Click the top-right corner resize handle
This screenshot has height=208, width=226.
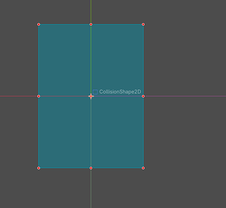(x=143, y=24)
